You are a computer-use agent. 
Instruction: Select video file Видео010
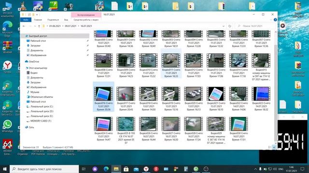tap(148, 65)
